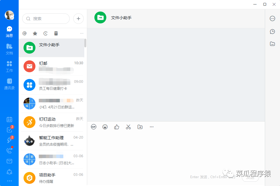The image size is (280, 186).
Task: Open the 文档 documents tab
Action: point(9,49)
